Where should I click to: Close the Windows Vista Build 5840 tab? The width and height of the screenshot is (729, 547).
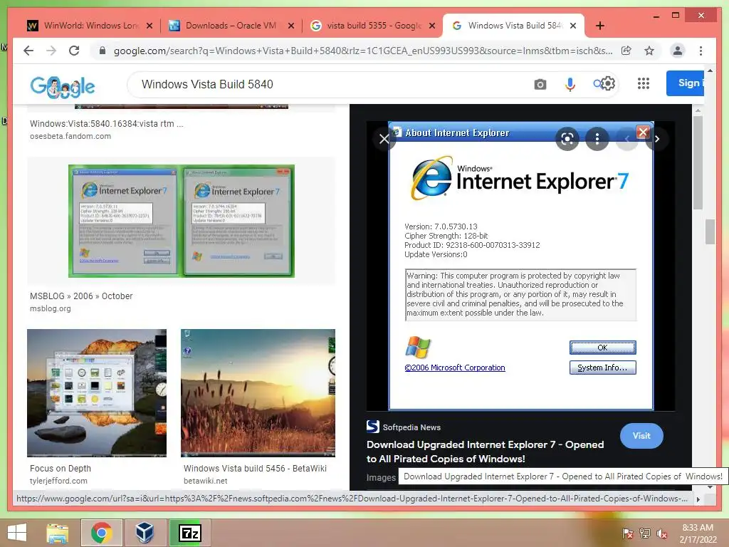(x=573, y=26)
